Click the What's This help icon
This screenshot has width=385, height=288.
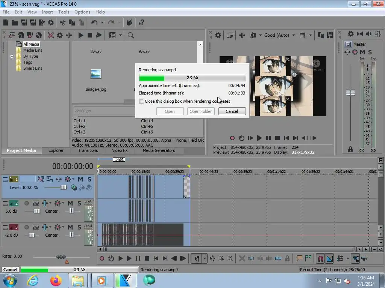[x=141, y=23]
